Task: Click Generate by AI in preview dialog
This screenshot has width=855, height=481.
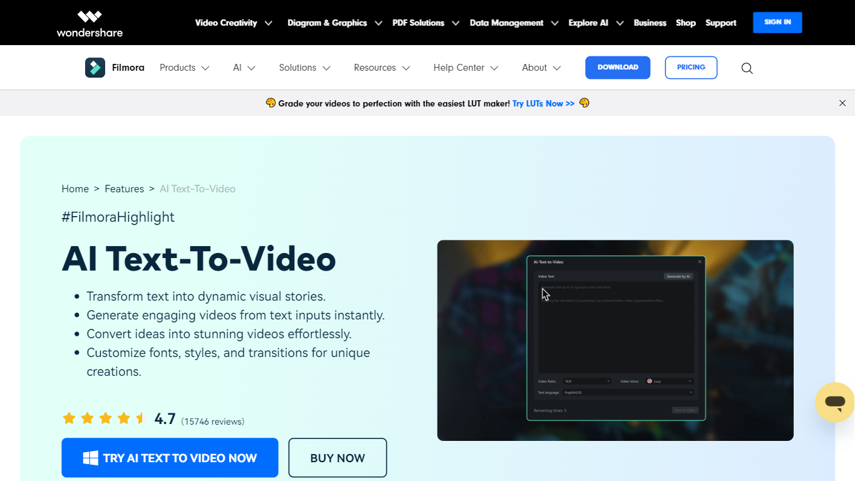Action: click(x=678, y=276)
